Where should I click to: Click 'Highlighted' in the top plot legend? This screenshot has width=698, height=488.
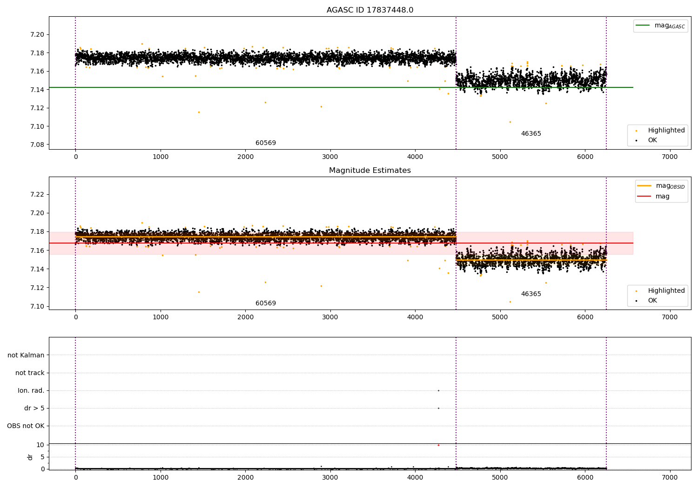click(660, 130)
